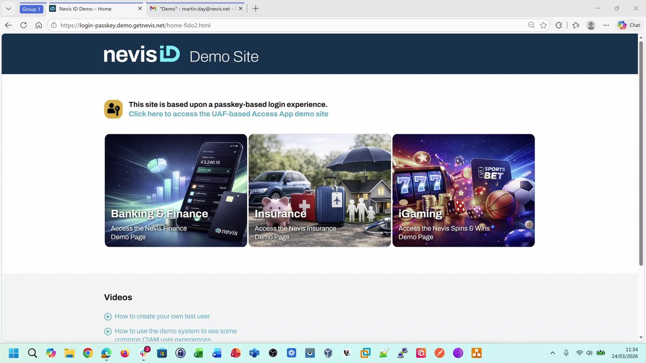Toggle microphone icon in system tray
Viewport: 646px width, 363px height.
[566, 353]
